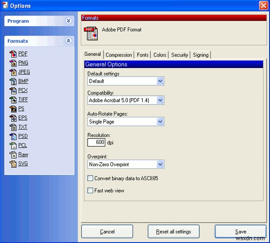Open the BMP format link
Image resolution: width=270 pixels, height=243 pixels.
point(23,81)
